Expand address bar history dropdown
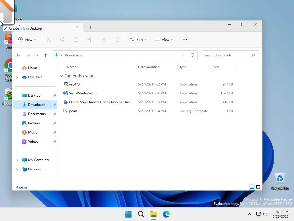Image resolution: width=294 pixels, height=221 pixels. pyautogui.click(x=183, y=55)
